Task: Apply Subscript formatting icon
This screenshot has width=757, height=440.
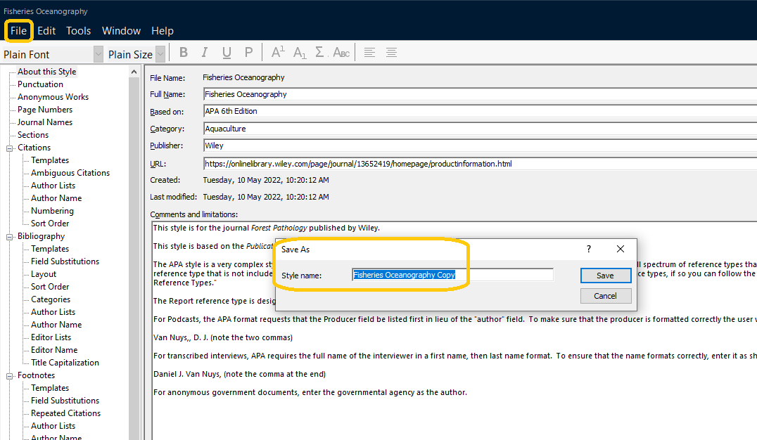Action: pyautogui.click(x=300, y=53)
